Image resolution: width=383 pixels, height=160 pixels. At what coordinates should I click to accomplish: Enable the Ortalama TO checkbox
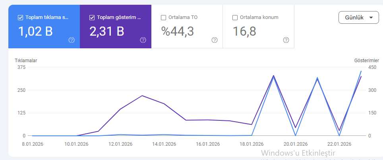click(x=163, y=17)
